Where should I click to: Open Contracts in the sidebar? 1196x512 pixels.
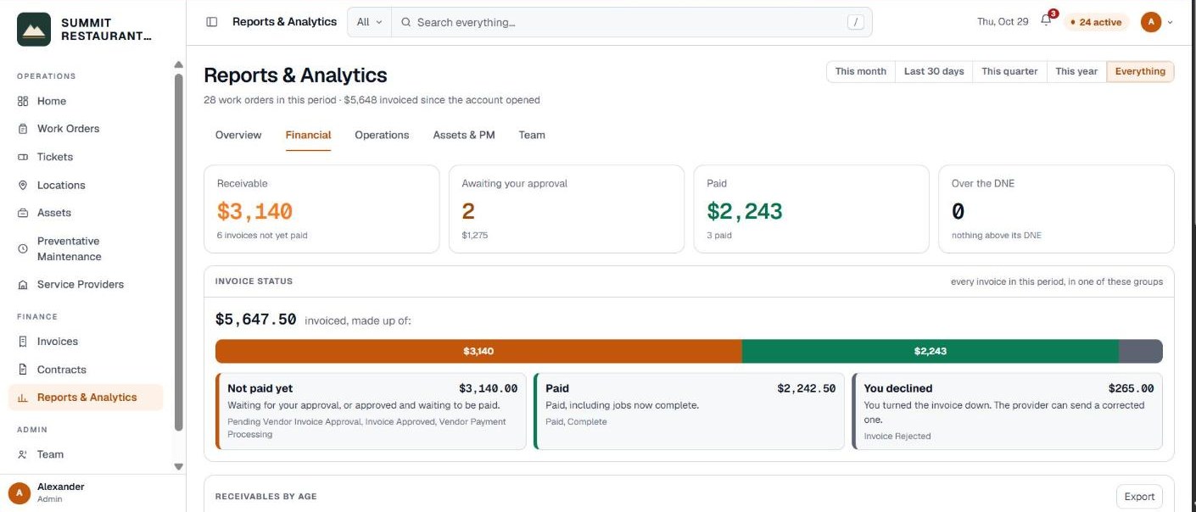[x=86, y=370]
